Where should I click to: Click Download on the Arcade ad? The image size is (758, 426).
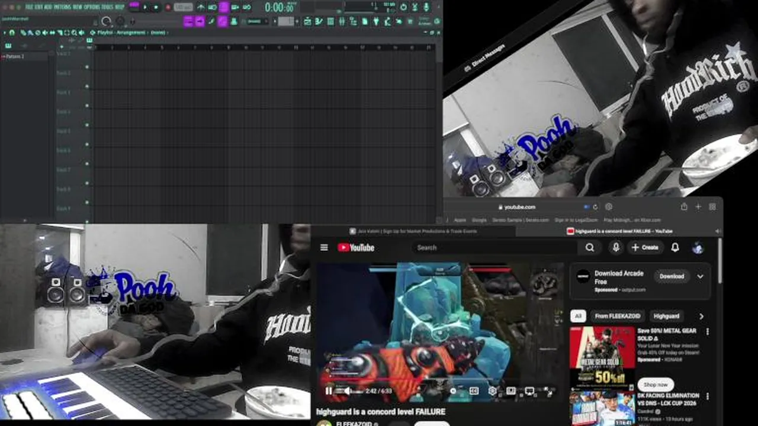[672, 276]
